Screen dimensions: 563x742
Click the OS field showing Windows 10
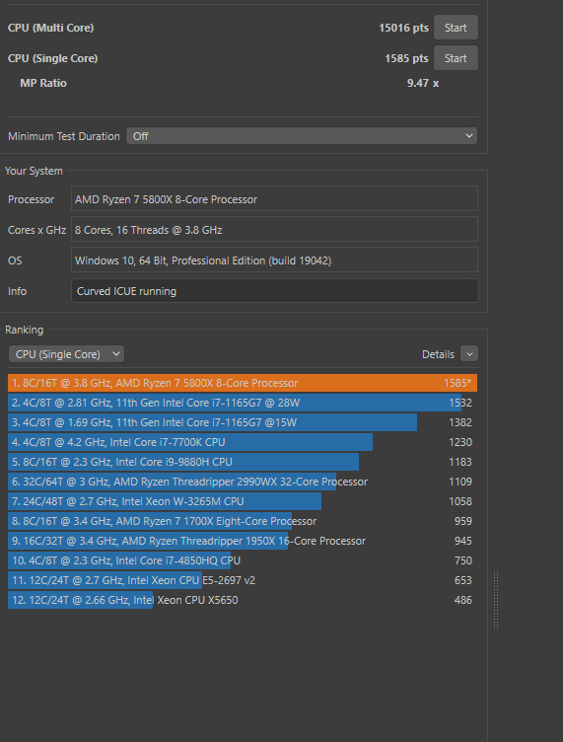click(x=274, y=260)
